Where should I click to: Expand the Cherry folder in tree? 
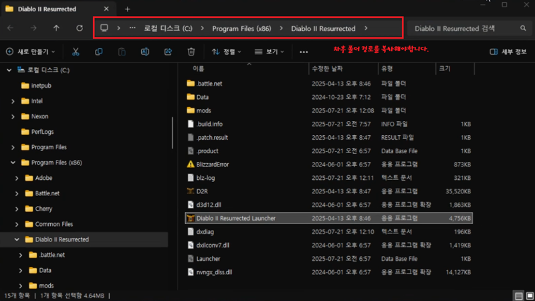click(17, 209)
